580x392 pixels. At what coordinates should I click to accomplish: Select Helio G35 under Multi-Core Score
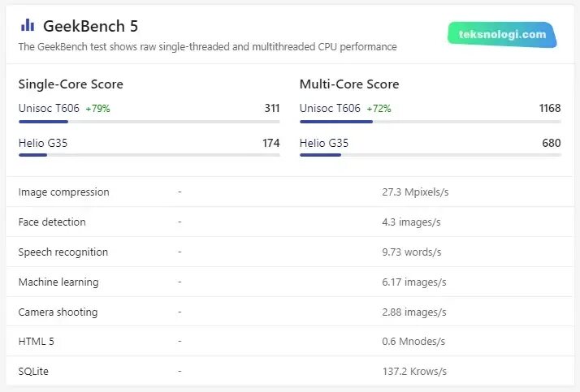(x=323, y=143)
